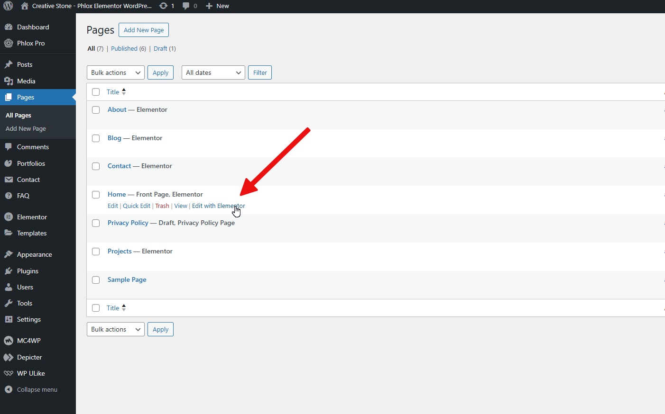
Task: Click the Posts pushpin icon
Action: click(x=9, y=64)
